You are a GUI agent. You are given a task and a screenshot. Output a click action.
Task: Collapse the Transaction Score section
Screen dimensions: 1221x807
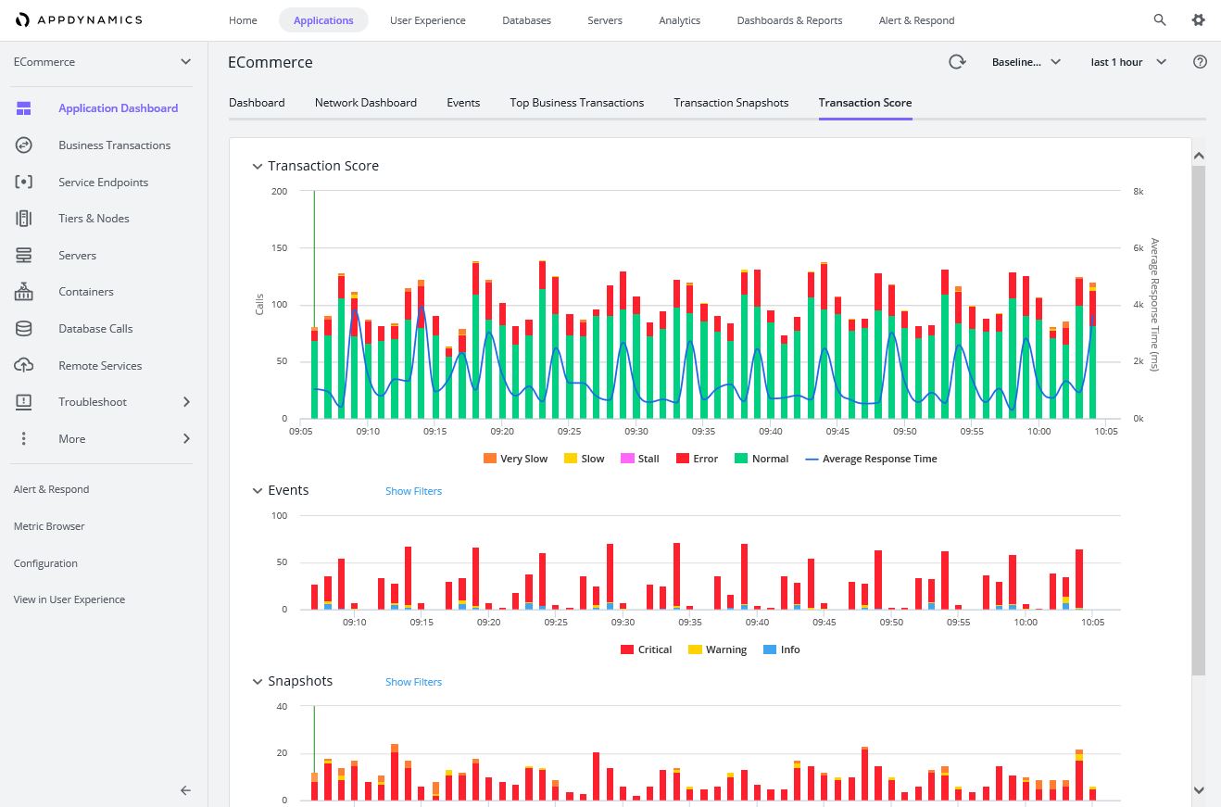pos(258,167)
